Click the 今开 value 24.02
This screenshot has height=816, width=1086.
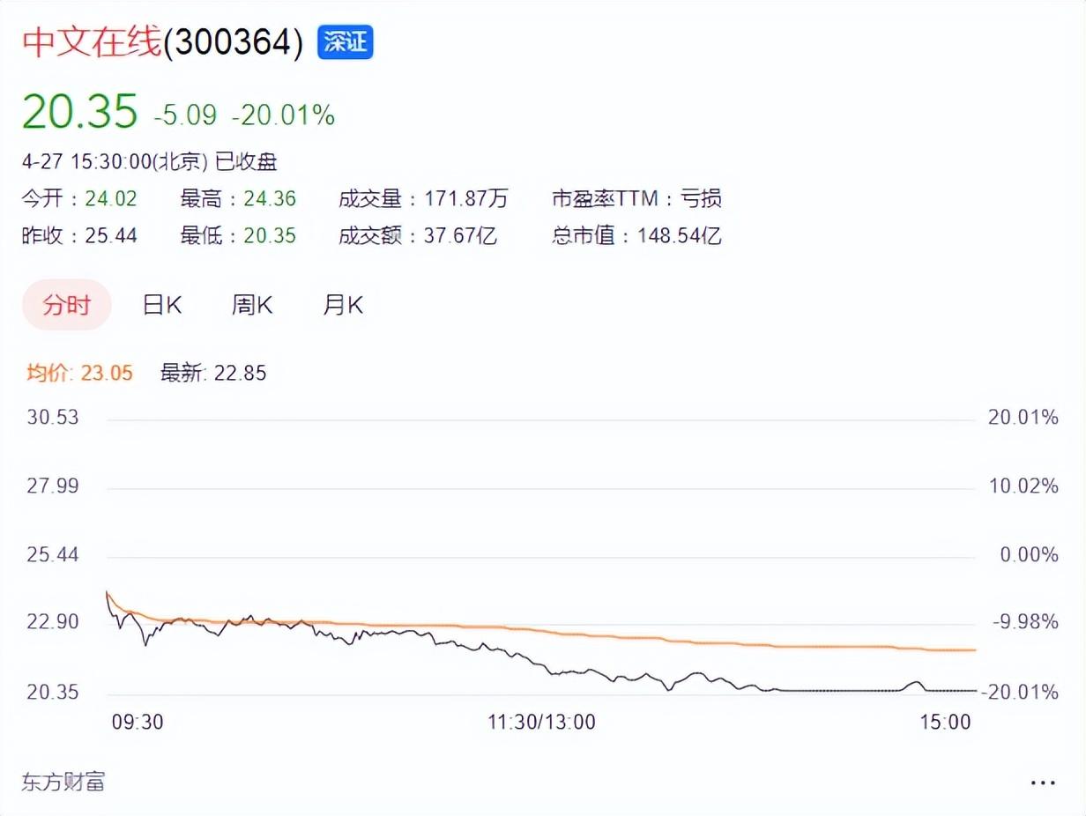[111, 199]
